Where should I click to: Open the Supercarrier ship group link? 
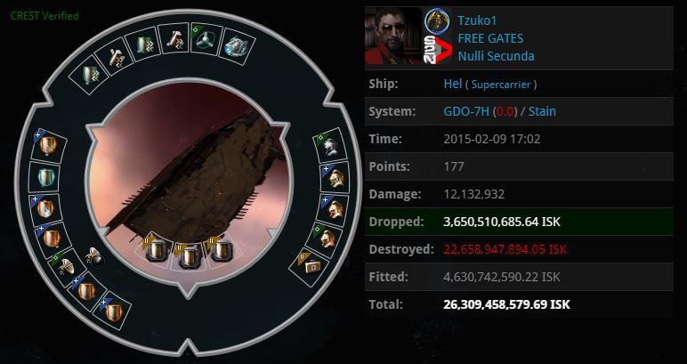click(x=501, y=85)
